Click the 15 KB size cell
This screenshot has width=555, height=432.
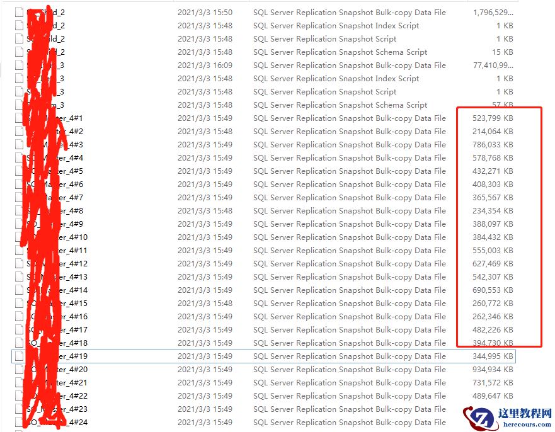502,52
